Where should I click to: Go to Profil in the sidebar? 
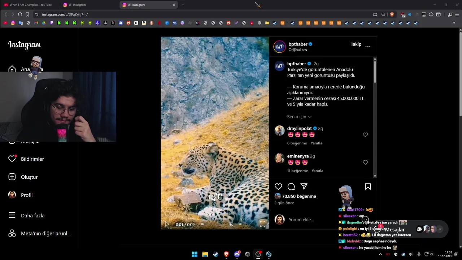pos(21,195)
